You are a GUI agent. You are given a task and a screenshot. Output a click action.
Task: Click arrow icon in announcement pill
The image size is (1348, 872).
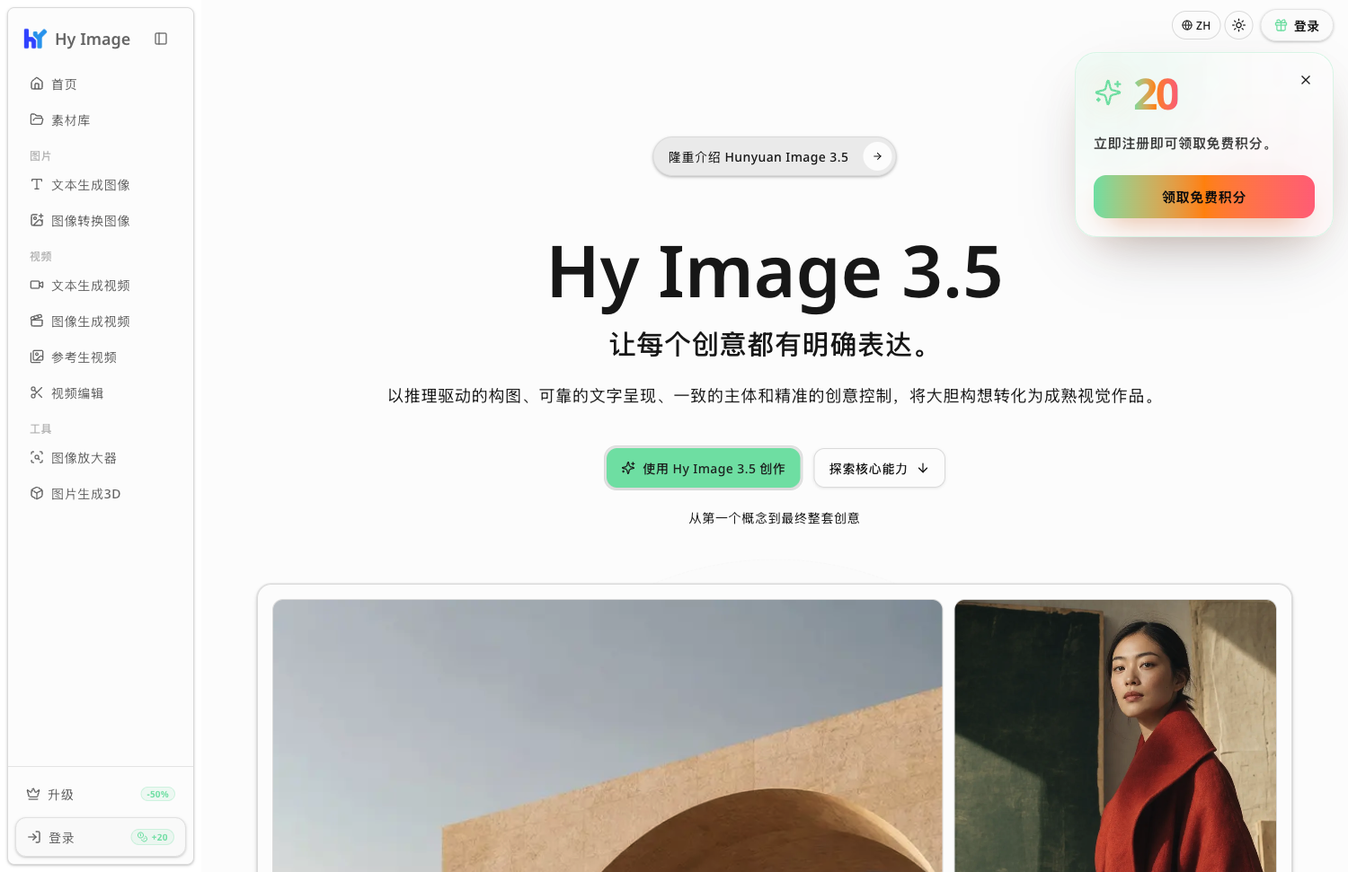(x=877, y=156)
